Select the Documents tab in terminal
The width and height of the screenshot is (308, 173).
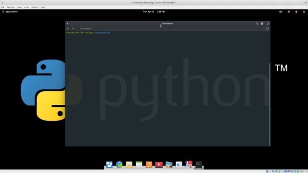tap(86, 28)
